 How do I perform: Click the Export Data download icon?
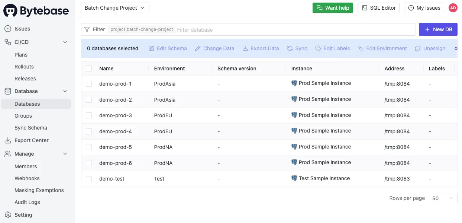click(x=245, y=48)
